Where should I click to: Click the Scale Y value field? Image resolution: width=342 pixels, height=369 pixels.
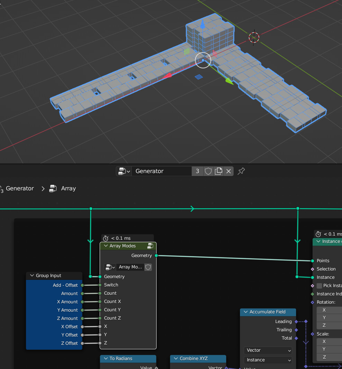point(329,349)
